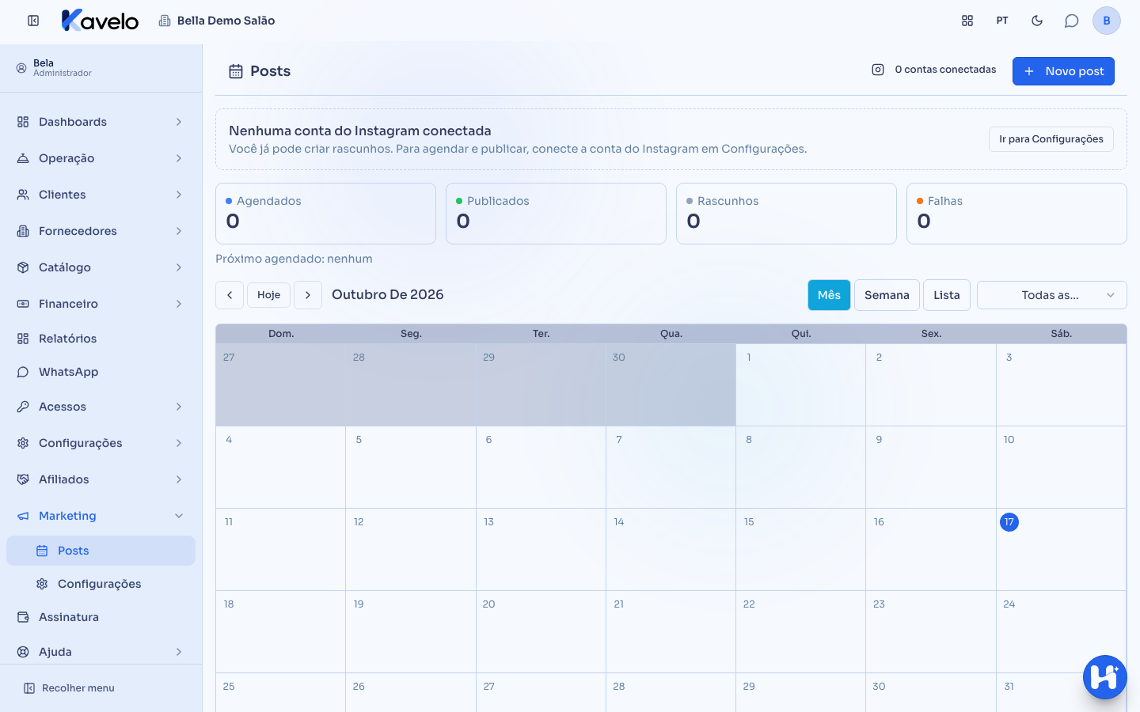This screenshot has width=1140, height=712.
Task: Select the Falhas stat card
Action: pyautogui.click(x=1016, y=214)
